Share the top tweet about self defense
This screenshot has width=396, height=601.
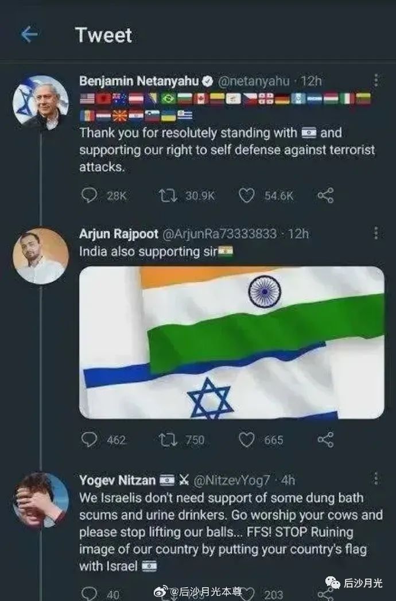(325, 196)
